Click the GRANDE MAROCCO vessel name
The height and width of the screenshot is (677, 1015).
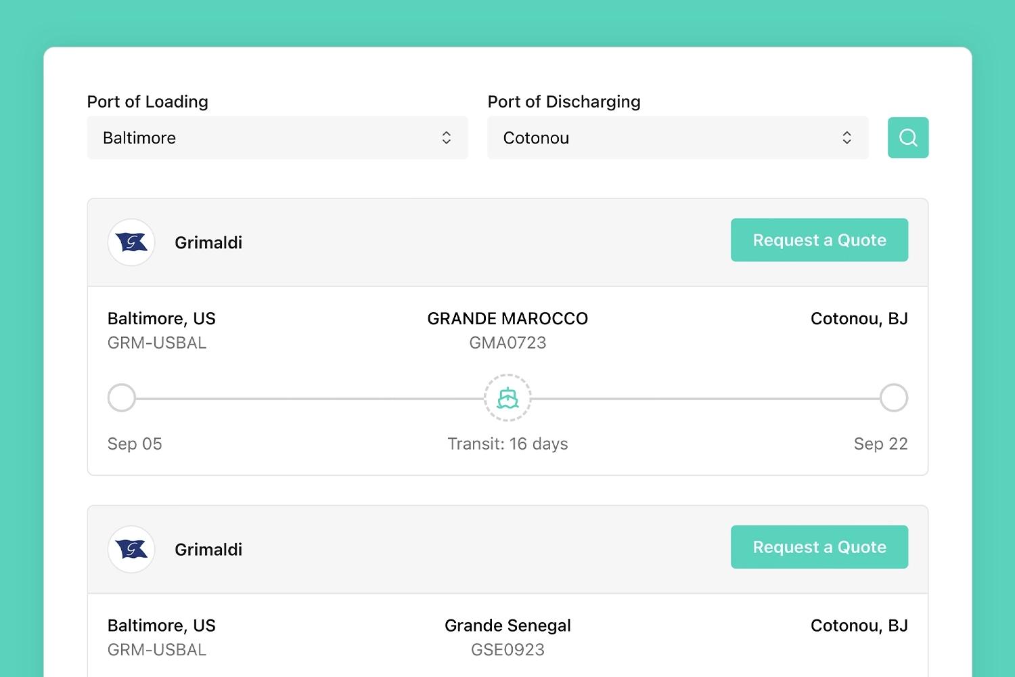point(507,318)
